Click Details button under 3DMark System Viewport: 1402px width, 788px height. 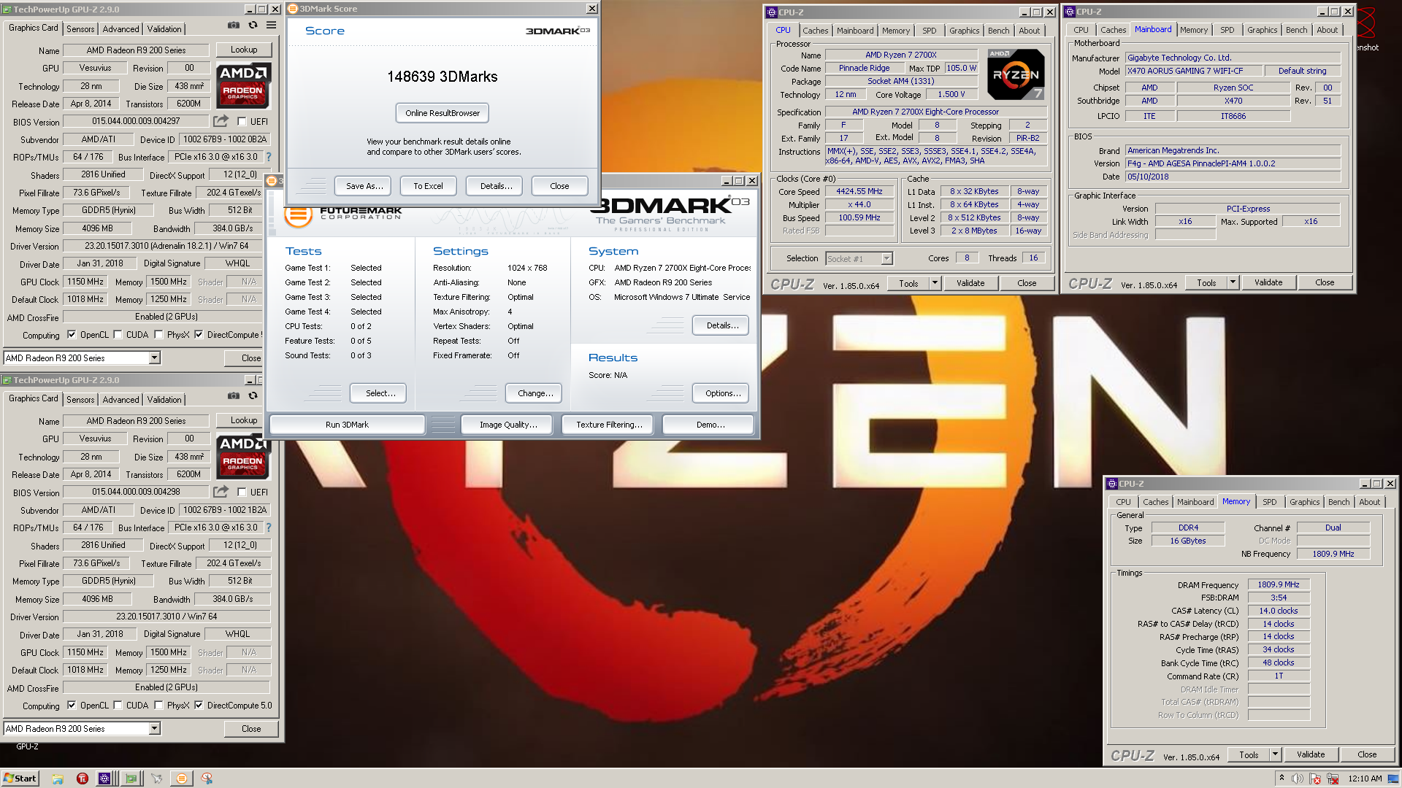pyautogui.click(x=722, y=325)
